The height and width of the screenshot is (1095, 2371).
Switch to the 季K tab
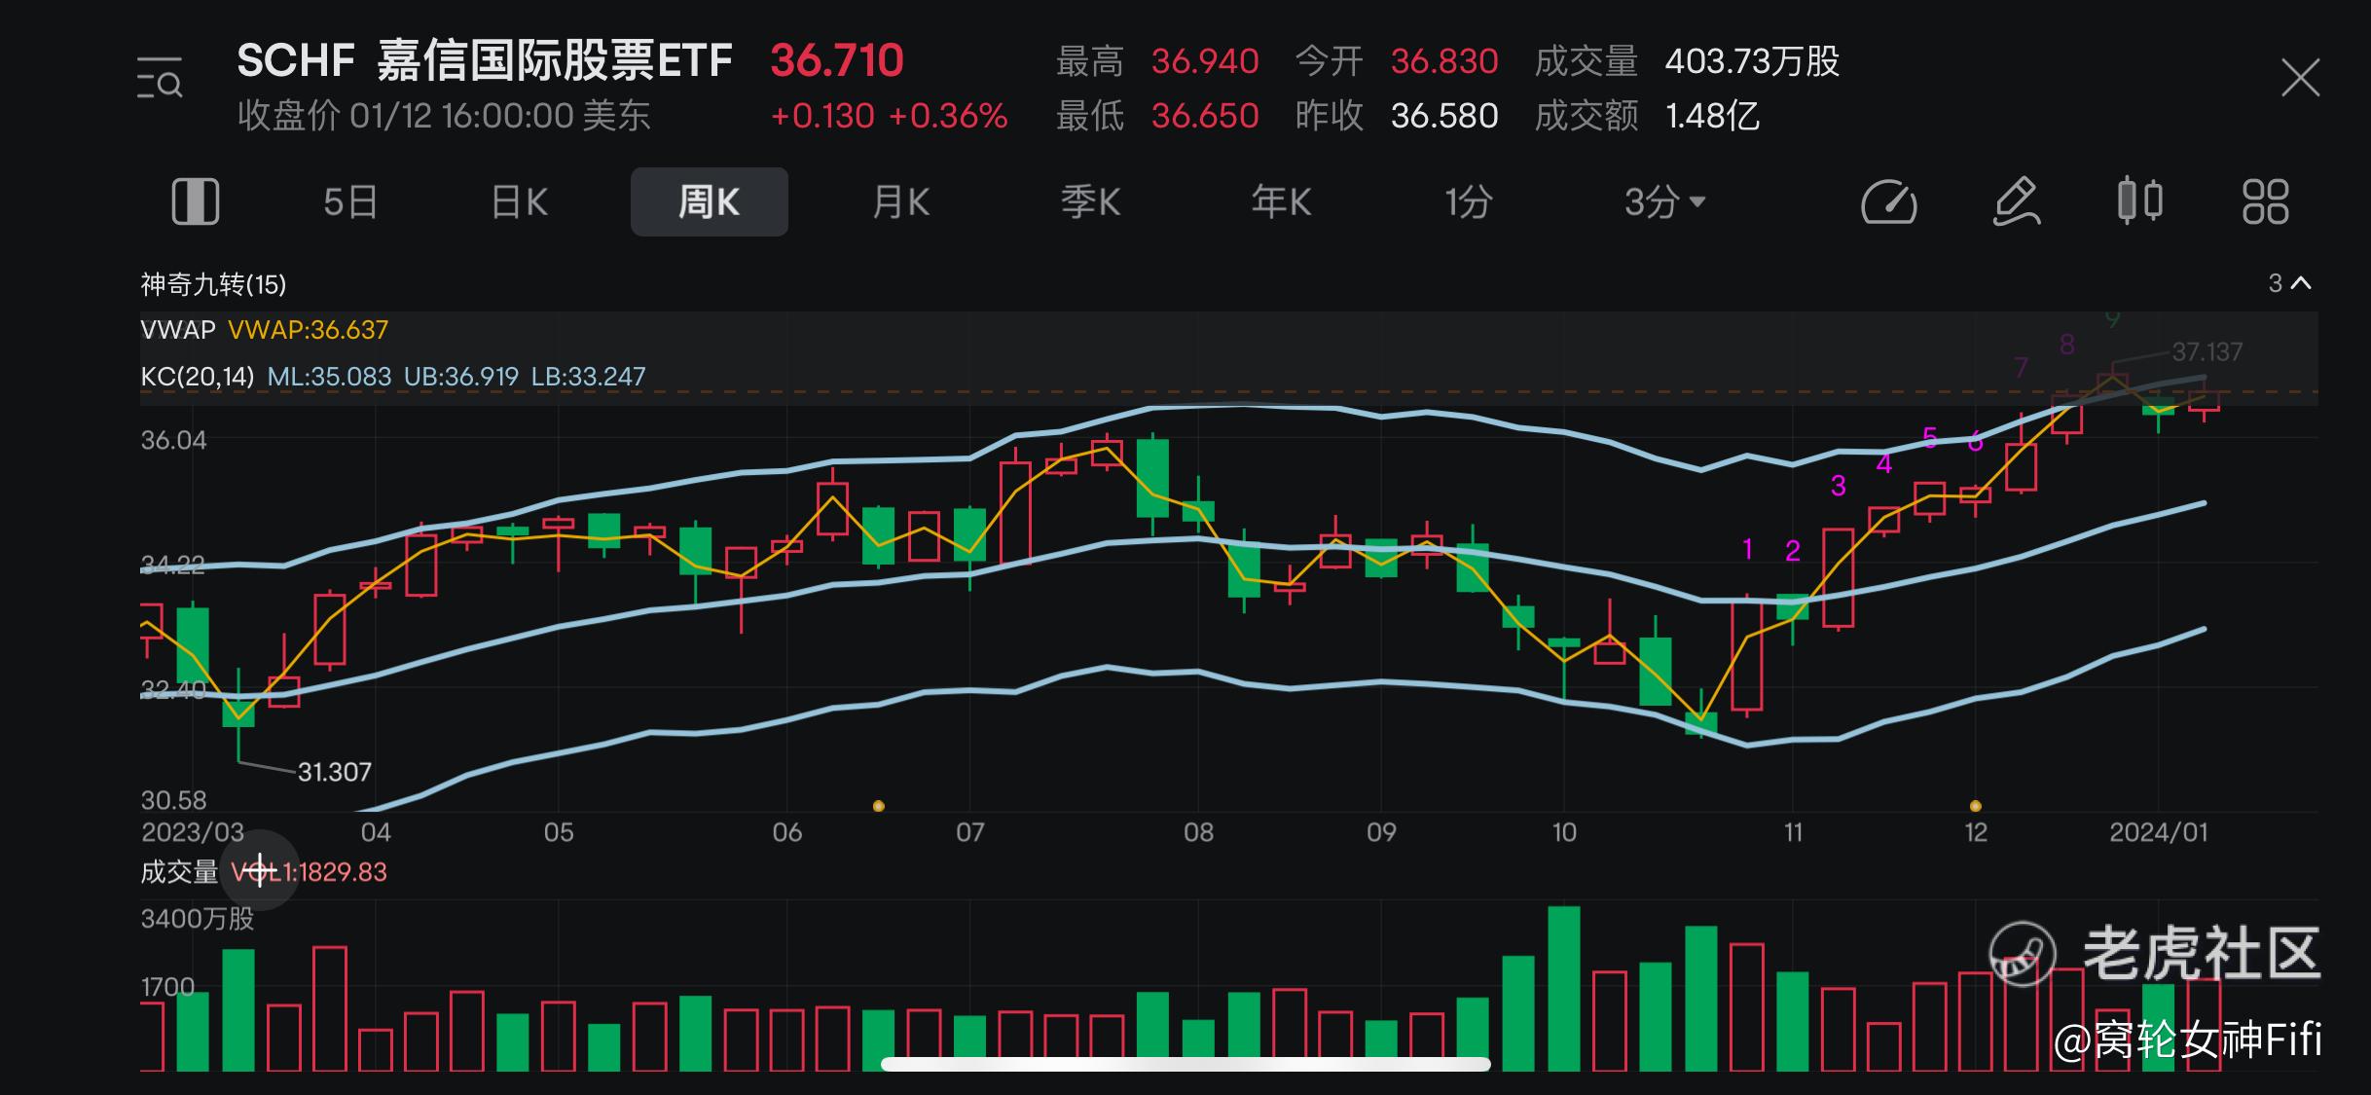[x=1090, y=202]
